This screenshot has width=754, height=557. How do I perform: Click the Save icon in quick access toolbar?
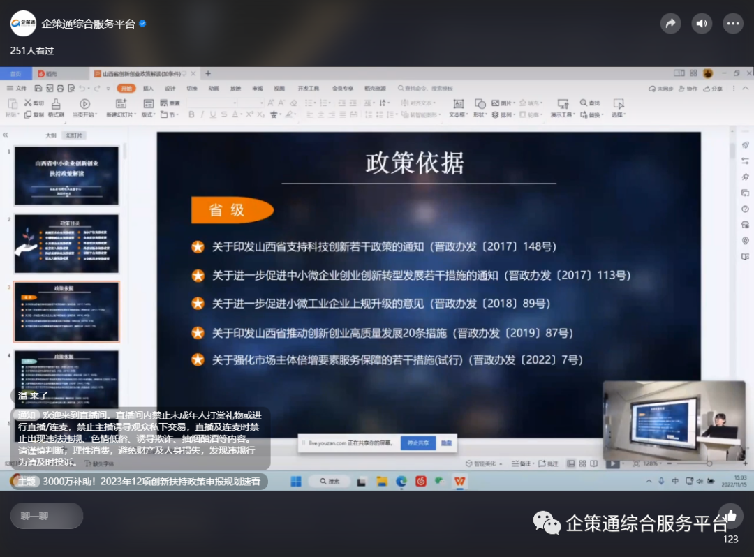(38, 89)
